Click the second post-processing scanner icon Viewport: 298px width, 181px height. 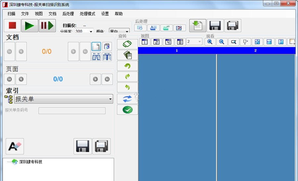tap(153, 28)
